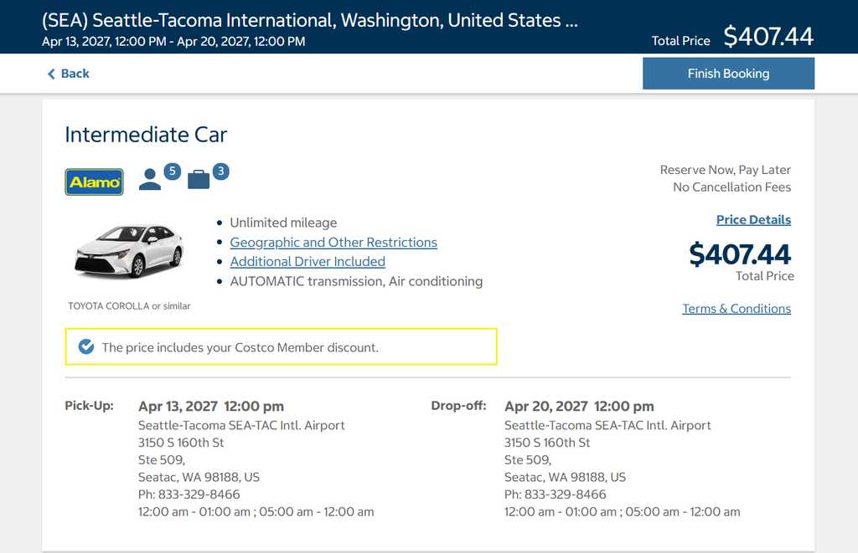The height and width of the screenshot is (553, 858).
Task: Click the Costco Member discount notice
Action: pos(281,346)
